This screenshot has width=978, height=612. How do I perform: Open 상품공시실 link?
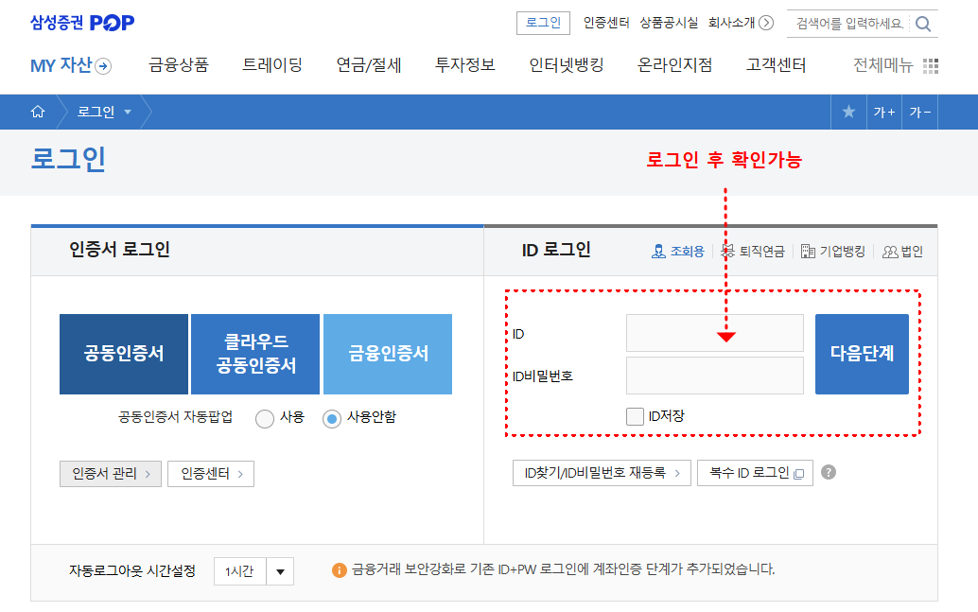point(669,23)
